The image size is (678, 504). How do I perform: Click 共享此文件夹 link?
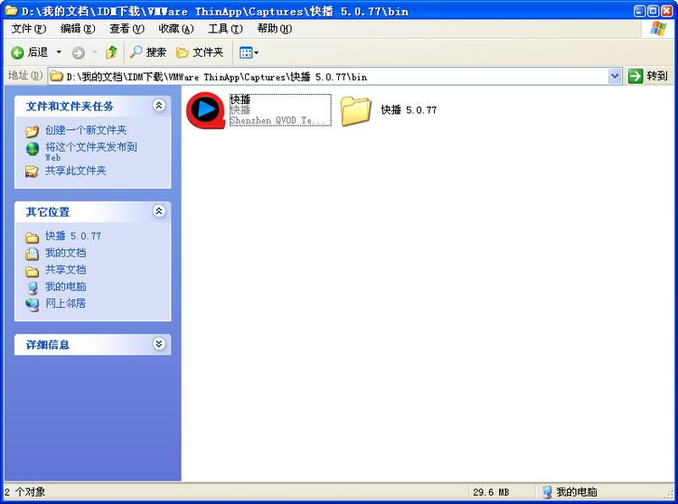(x=76, y=171)
